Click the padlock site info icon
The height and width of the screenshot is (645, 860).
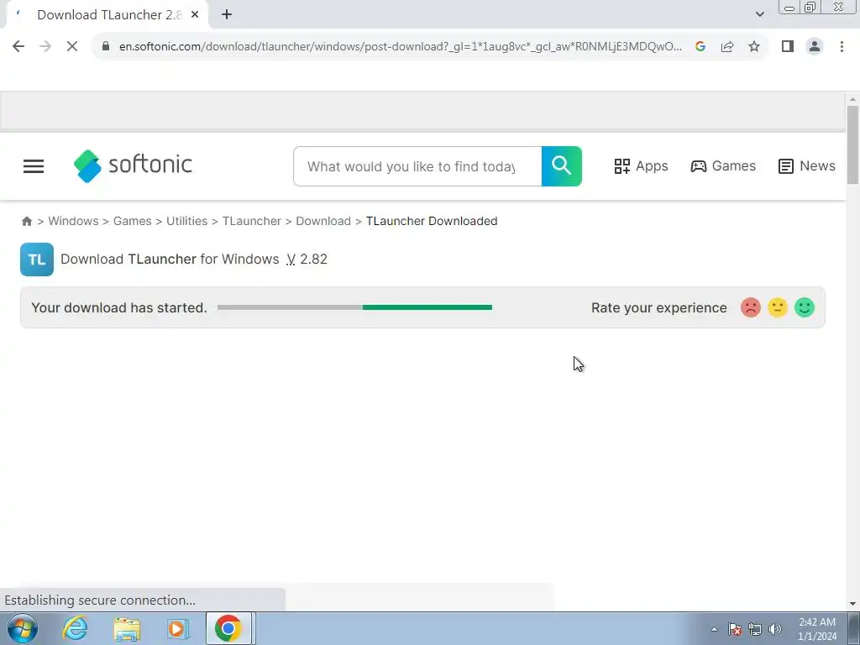[x=106, y=47]
